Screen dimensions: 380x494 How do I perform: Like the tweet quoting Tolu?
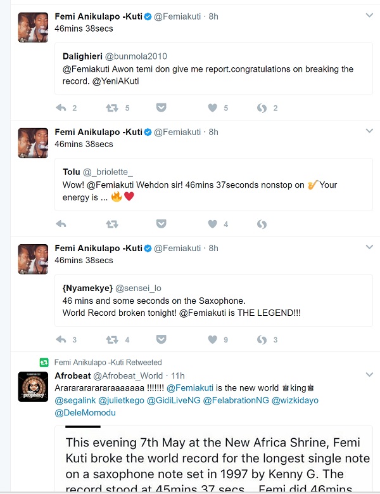click(213, 224)
